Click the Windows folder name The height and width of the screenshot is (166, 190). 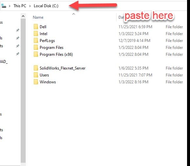pos(48,82)
